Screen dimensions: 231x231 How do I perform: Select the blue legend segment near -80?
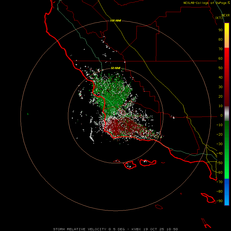(x=227, y=191)
